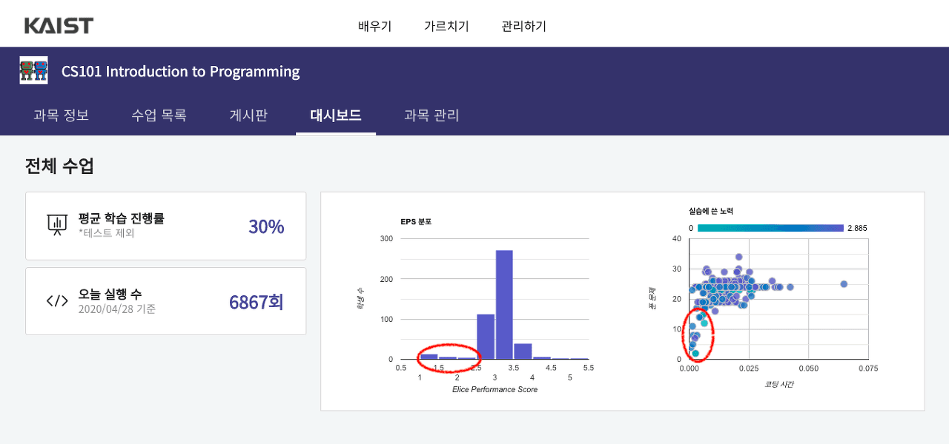The width and height of the screenshot is (949, 444).
Task: Open the 배우기 menu
Action: point(374,24)
